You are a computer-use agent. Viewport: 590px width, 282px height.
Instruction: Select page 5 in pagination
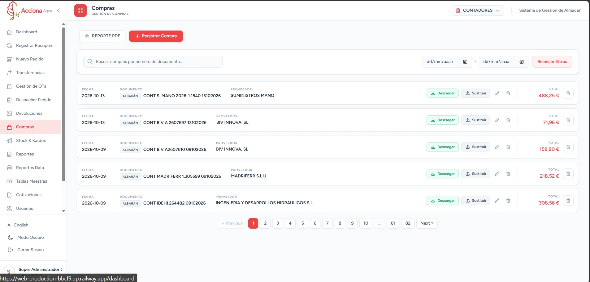point(303,223)
